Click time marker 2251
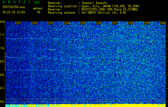 click(x=18, y=23)
